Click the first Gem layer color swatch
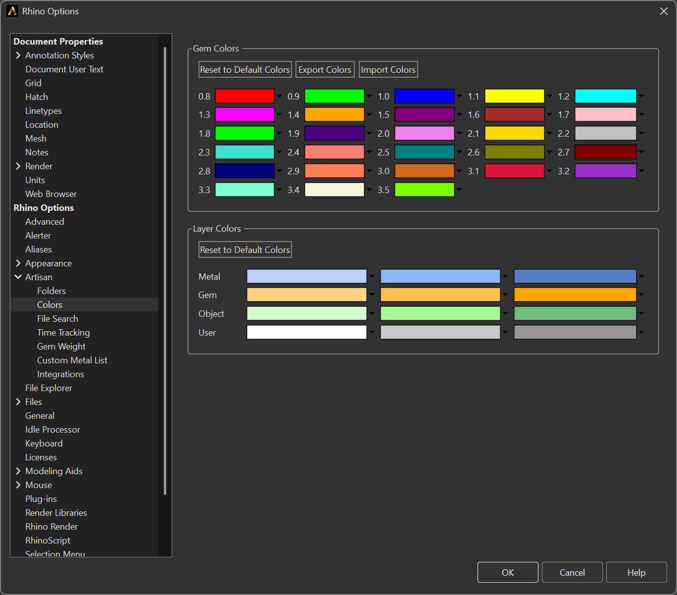 [307, 295]
